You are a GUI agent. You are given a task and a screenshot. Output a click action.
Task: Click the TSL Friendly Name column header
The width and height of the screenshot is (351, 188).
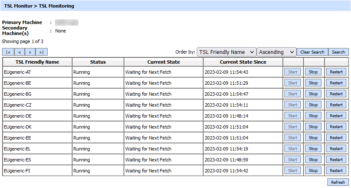tap(37, 62)
